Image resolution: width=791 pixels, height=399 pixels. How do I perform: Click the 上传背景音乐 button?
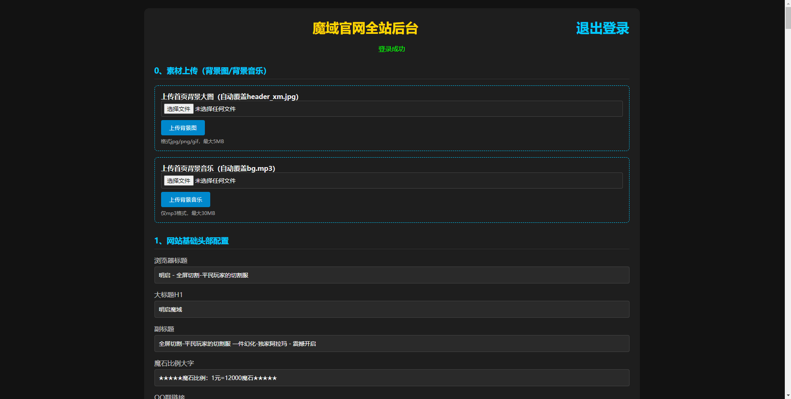pos(185,200)
